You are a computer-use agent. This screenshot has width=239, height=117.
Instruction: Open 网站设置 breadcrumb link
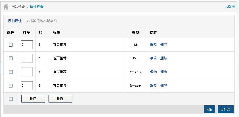[18, 7]
